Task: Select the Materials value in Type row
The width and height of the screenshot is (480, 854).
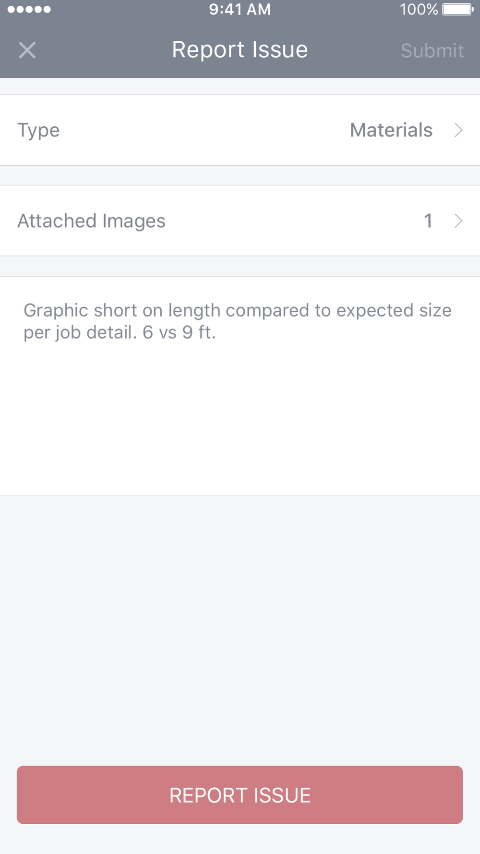Action: coord(391,130)
